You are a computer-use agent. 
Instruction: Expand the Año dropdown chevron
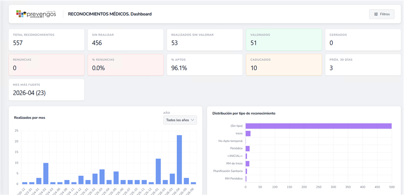[192, 120]
